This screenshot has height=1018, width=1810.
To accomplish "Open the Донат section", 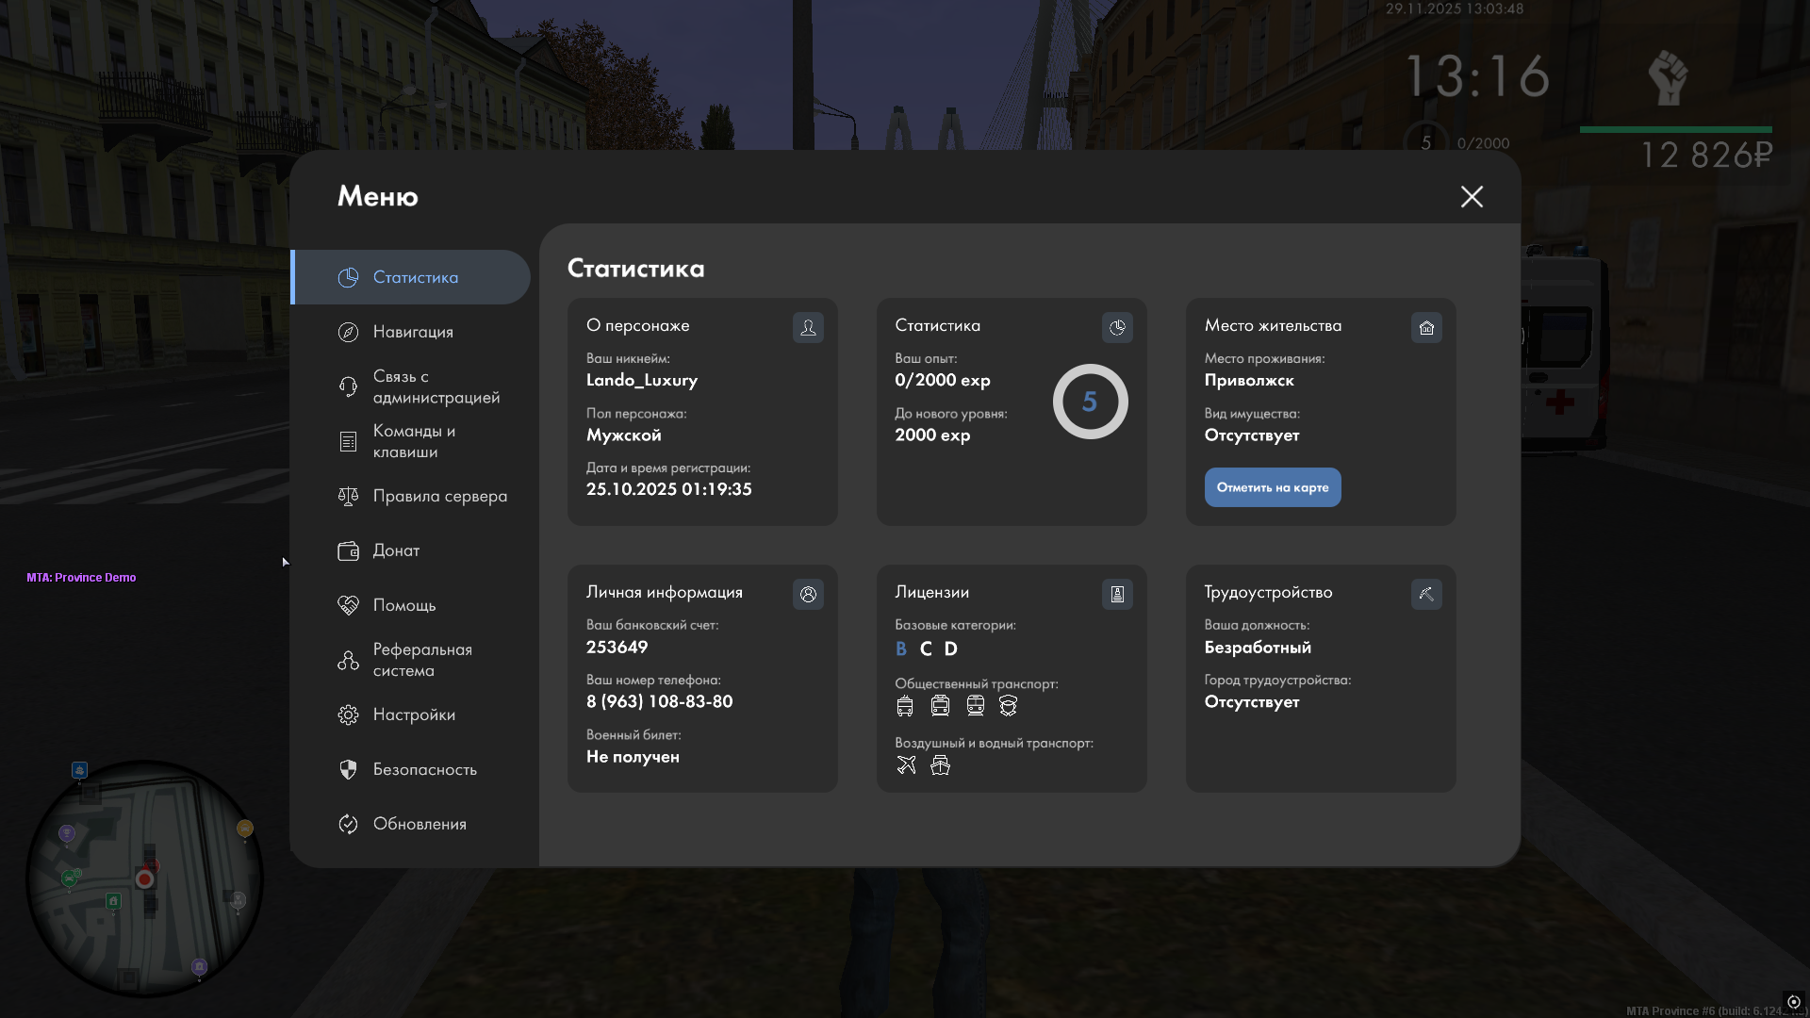I will [396, 550].
